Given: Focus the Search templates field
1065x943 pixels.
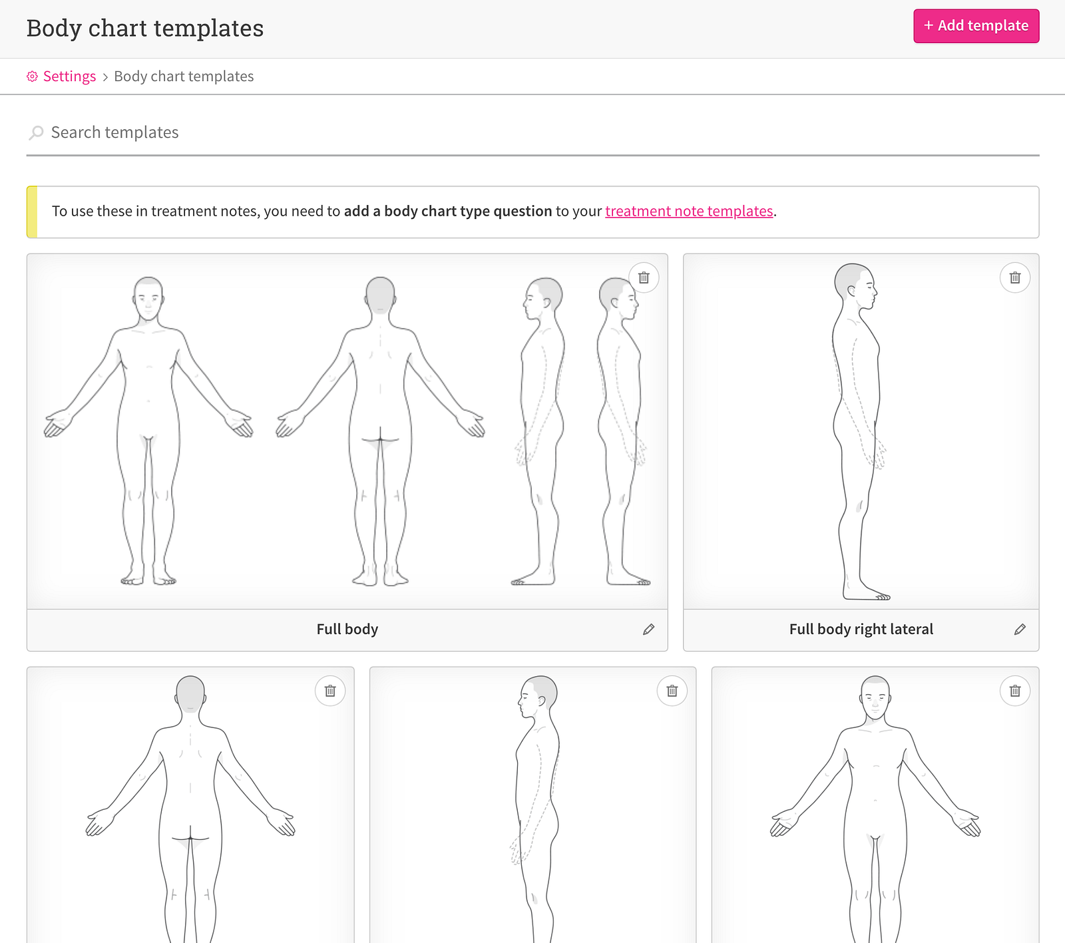Looking at the screenshot, I should point(532,133).
